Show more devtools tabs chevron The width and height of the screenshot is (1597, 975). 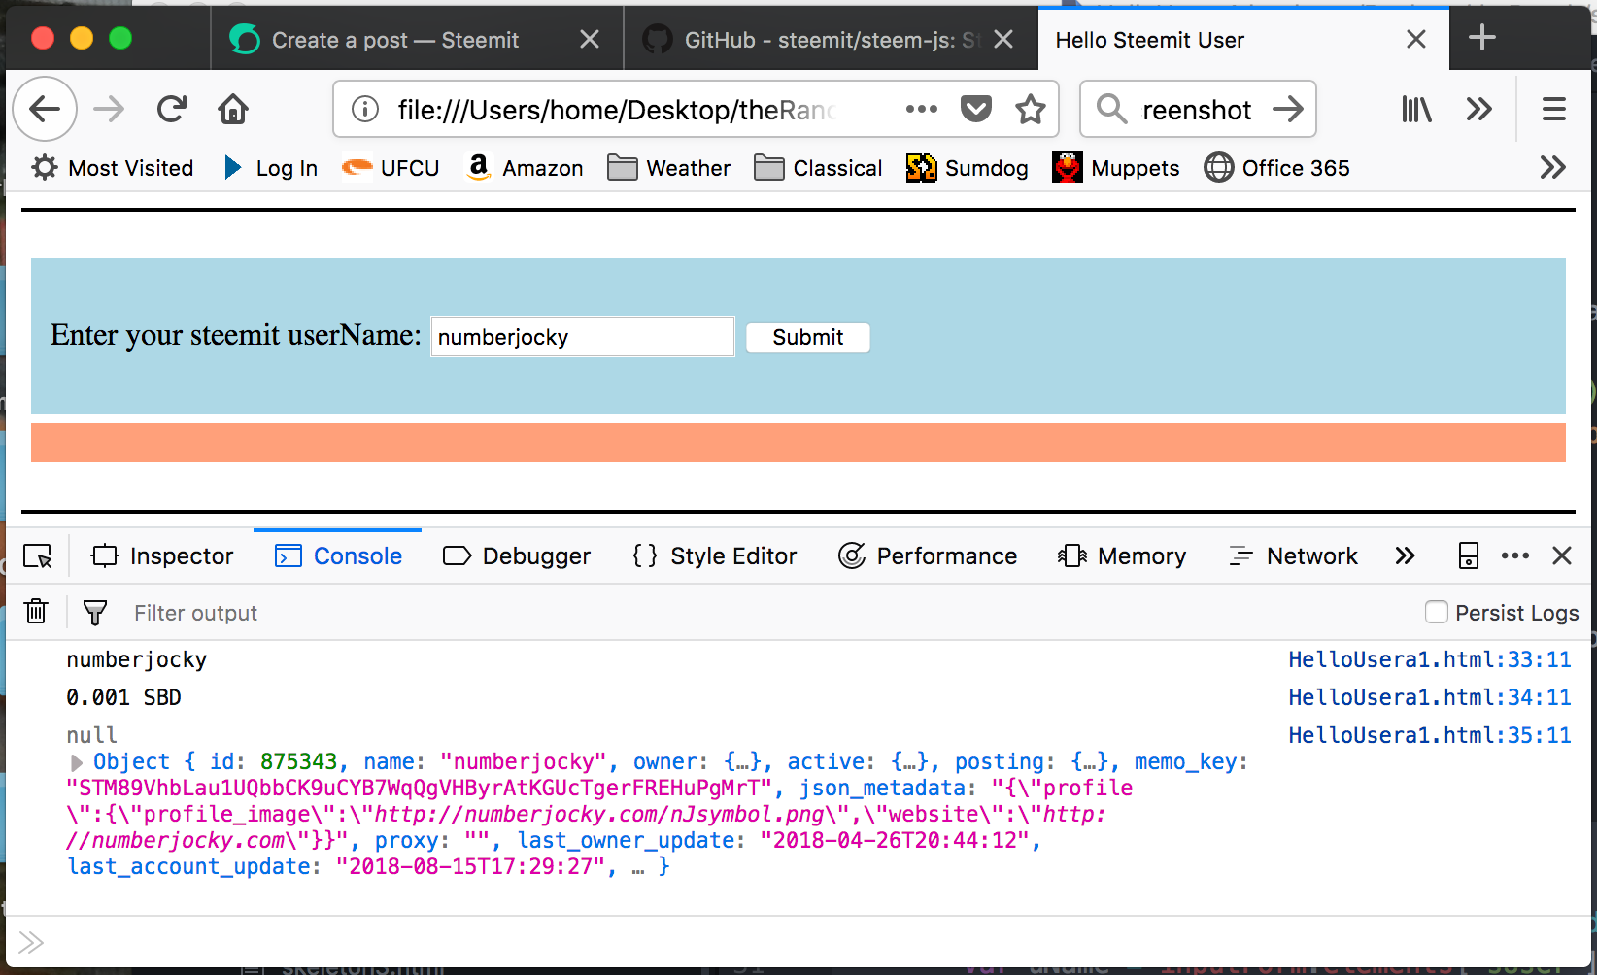tap(1405, 555)
